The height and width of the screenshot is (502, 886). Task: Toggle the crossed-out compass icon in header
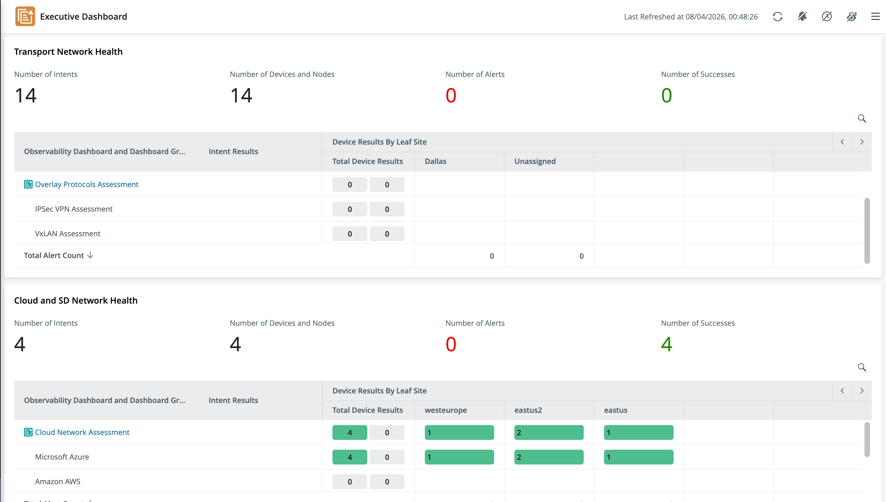827,17
